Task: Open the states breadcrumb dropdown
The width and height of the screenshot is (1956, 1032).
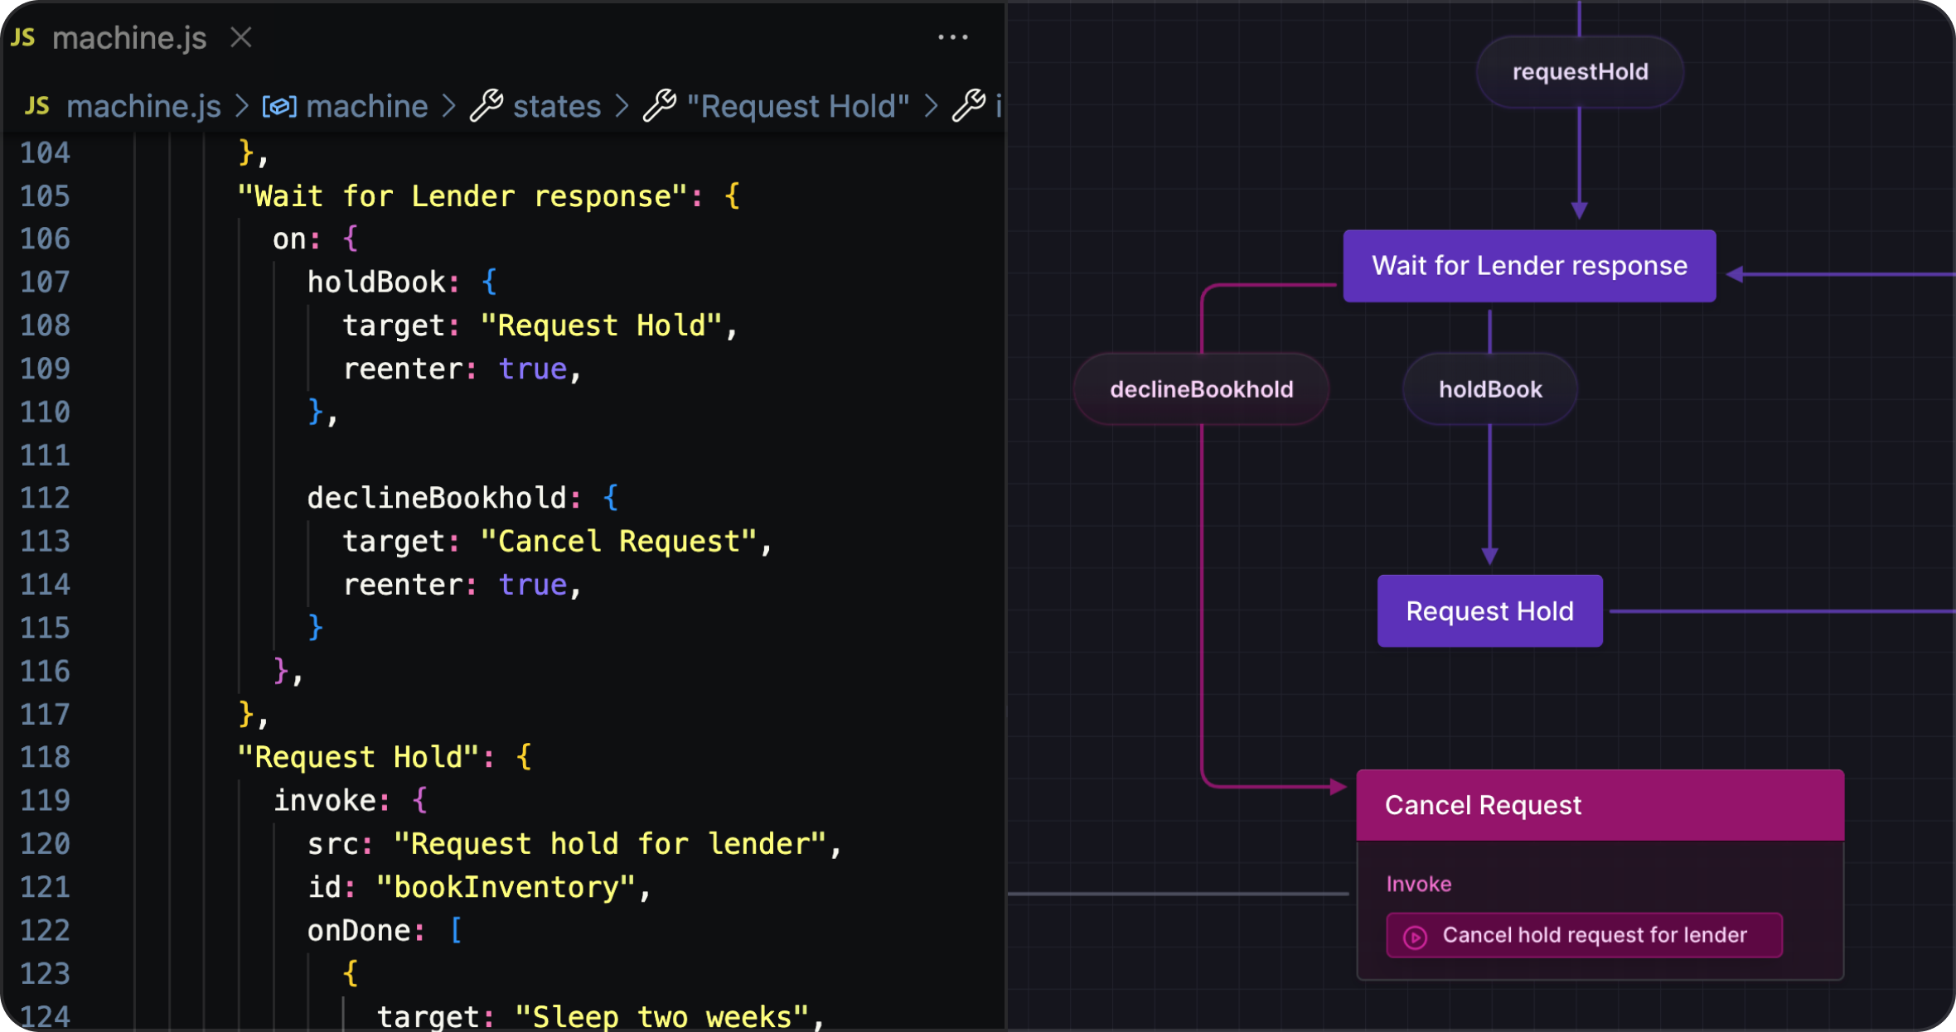Action: click(556, 106)
